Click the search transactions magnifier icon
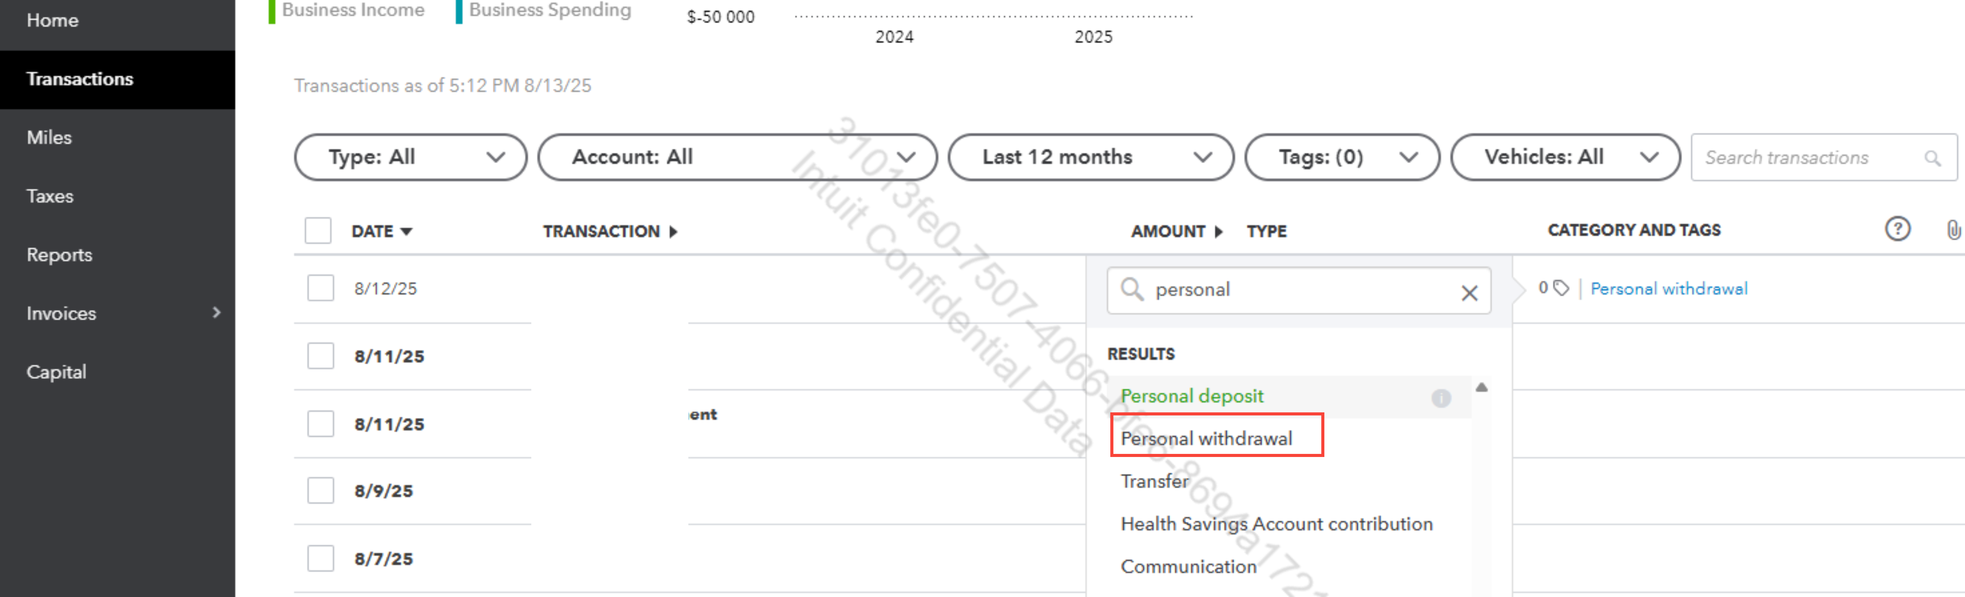The image size is (1965, 597). point(1932,158)
